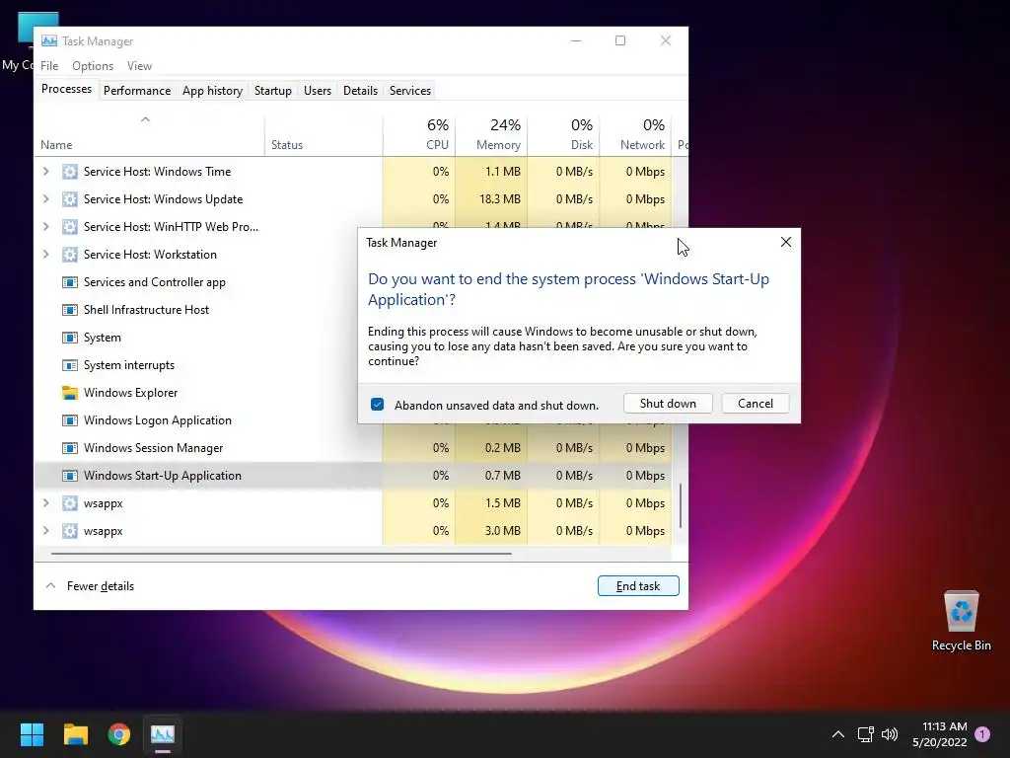1010x758 pixels.
Task: Click the Service Host: Windows Update gear icon
Action: (70, 199)
